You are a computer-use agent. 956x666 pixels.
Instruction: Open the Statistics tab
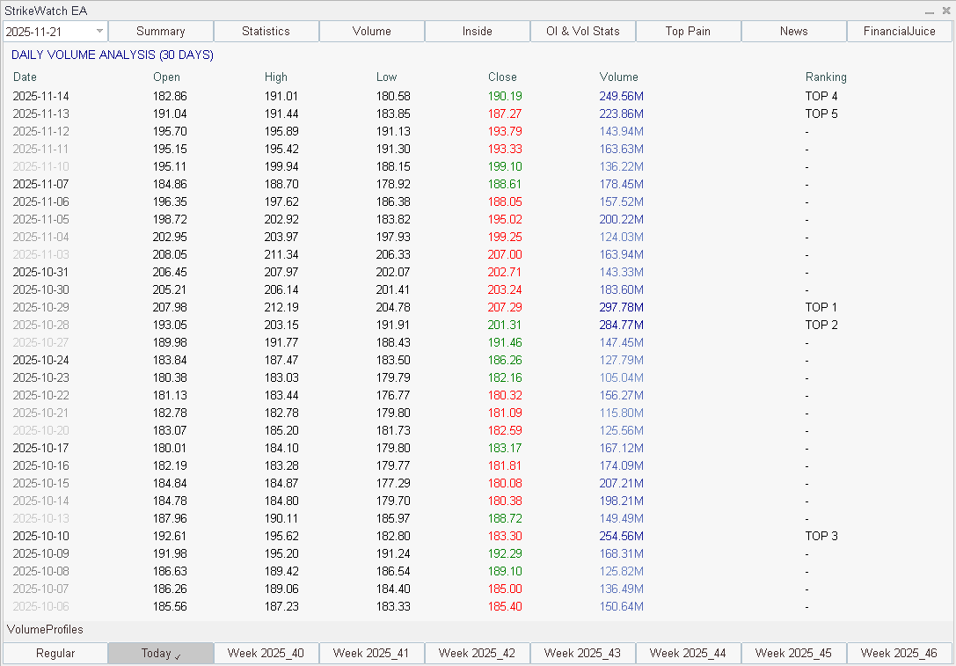(266, 31)
